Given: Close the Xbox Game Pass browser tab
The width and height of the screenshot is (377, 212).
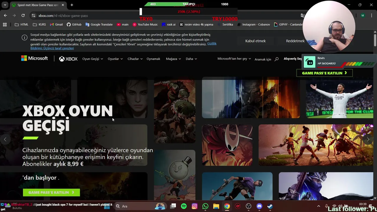Looking at the screenshot, I should 63,5.
